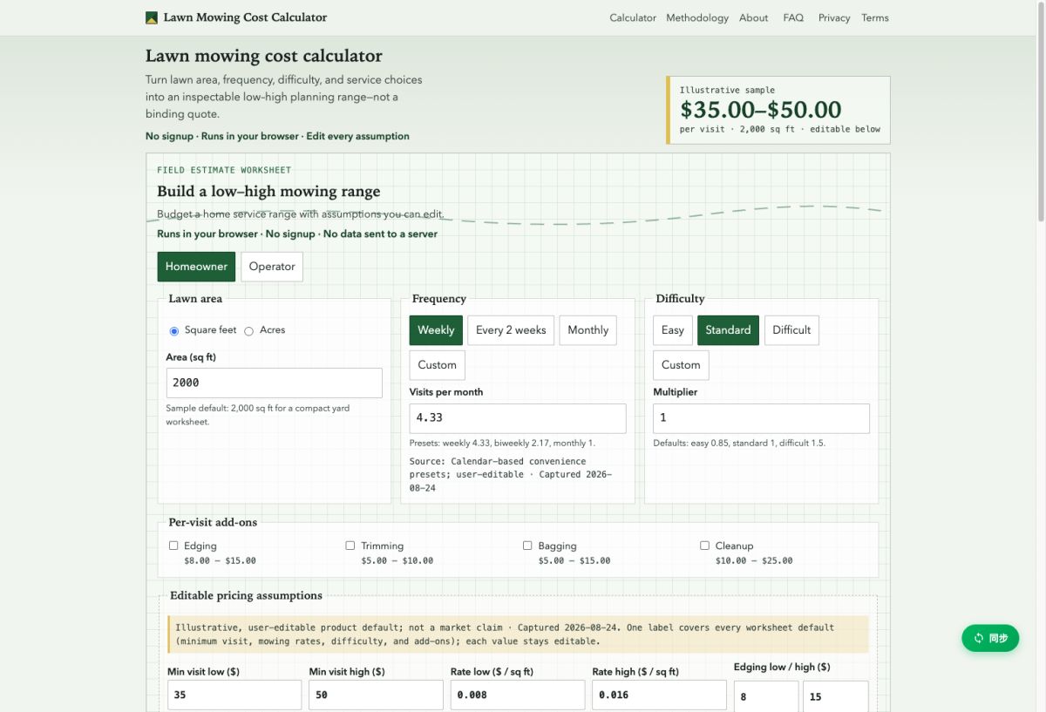Click the Field Estimate Worksheet label
This screenshot has width=1046, height=712.
(x=224, y=171)
